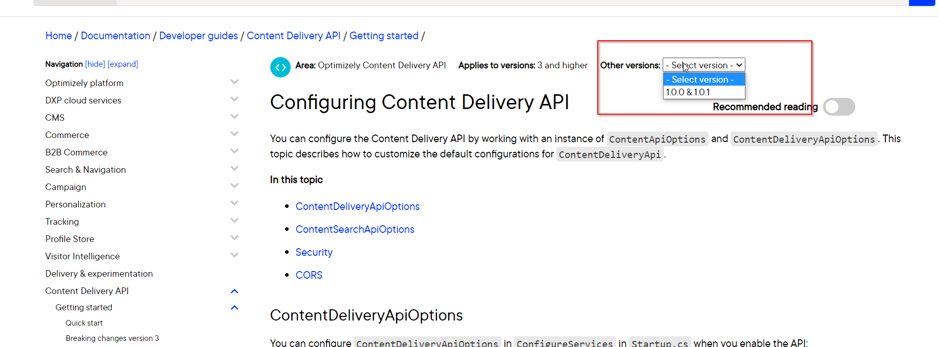Toggle the Recommended reading switch

pyautogui.click(x=838, y=106)
